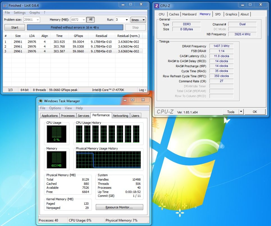Open the Networking tab in Task Manager
This screenshot has width=271, height=226.
pos(120,116)
